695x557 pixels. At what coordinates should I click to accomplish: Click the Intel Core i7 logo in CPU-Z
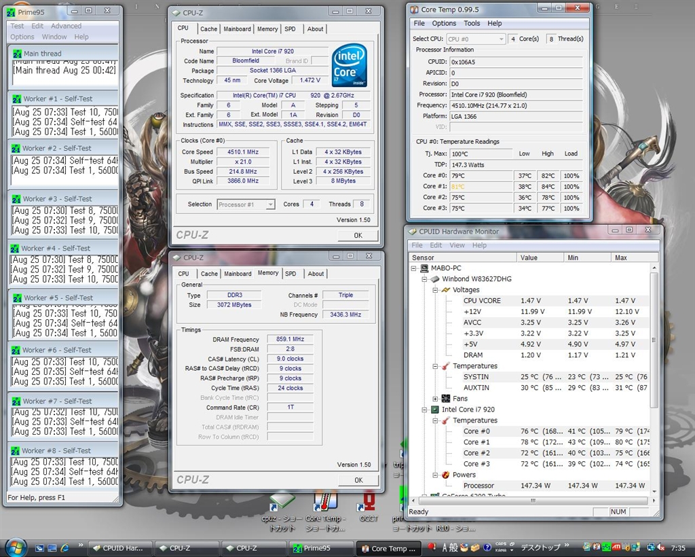350,65
